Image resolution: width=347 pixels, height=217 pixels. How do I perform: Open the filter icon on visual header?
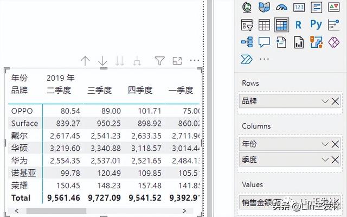tap(159, 61)
